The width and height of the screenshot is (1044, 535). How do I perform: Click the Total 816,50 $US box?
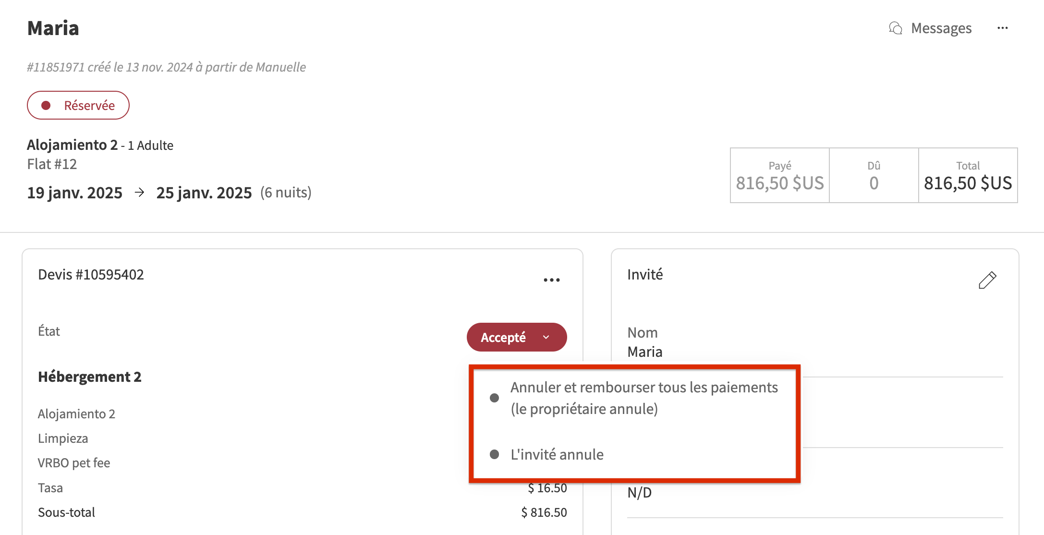click(x=968, y=175)
